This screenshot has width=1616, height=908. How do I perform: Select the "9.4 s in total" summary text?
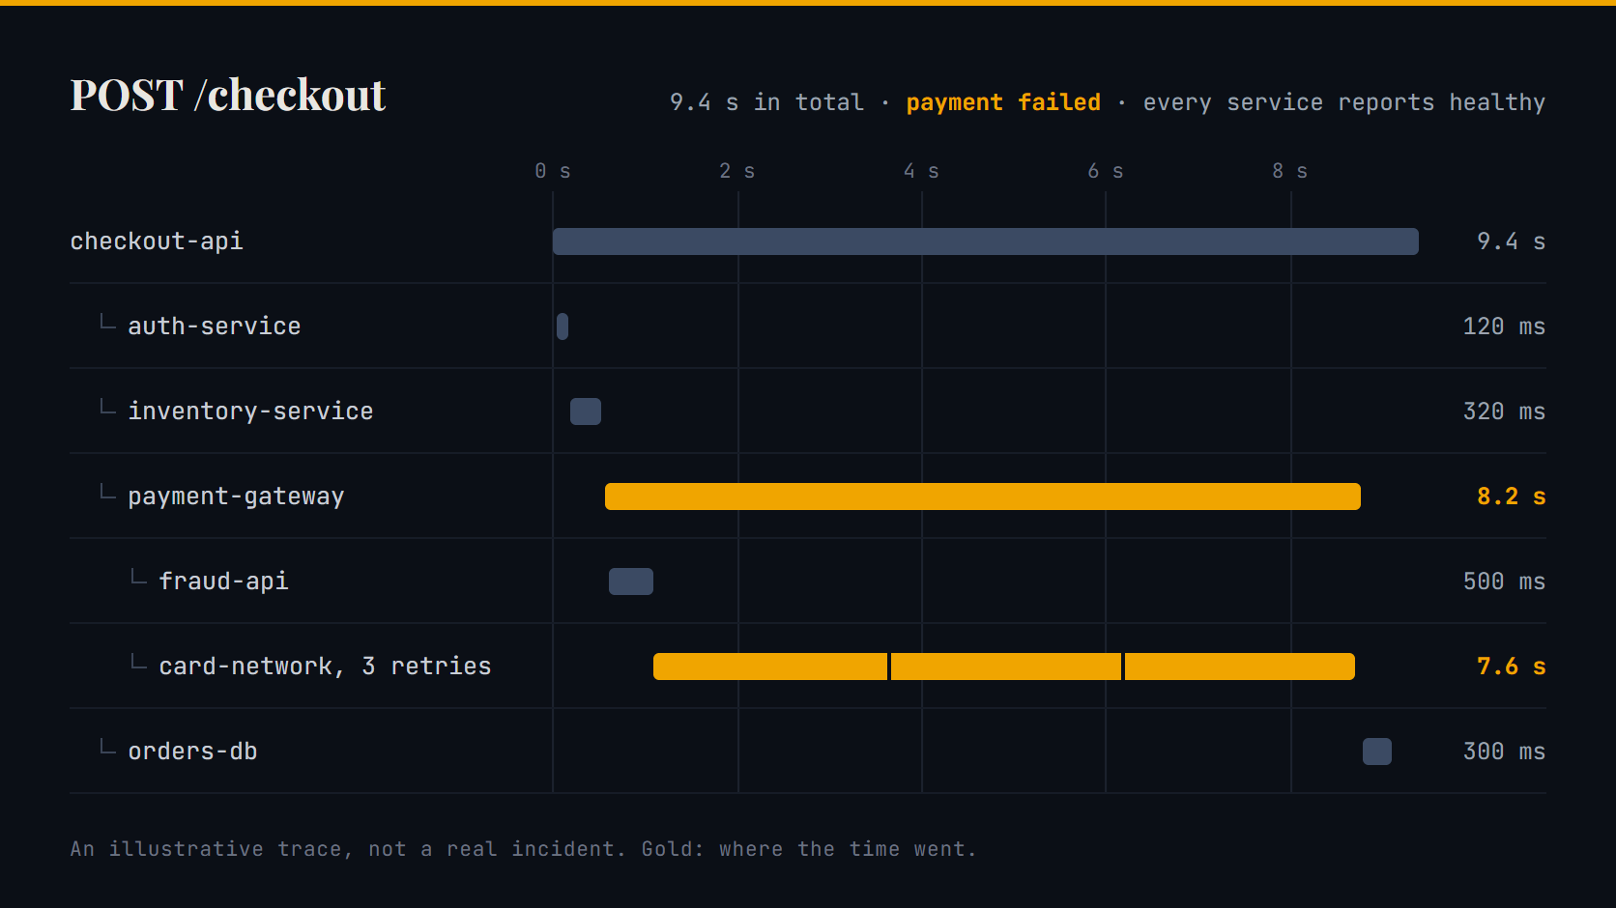(x=766, y=102)
